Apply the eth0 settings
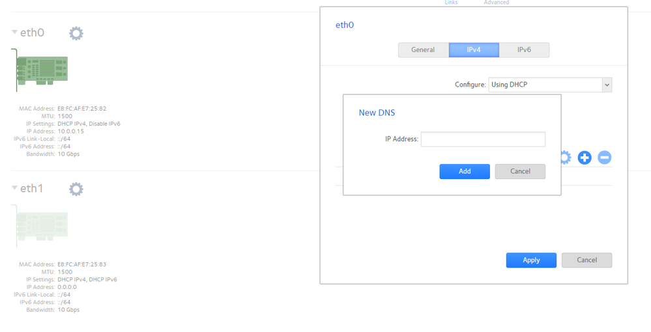This screenshot has width=651, height=332. point(531,260)
